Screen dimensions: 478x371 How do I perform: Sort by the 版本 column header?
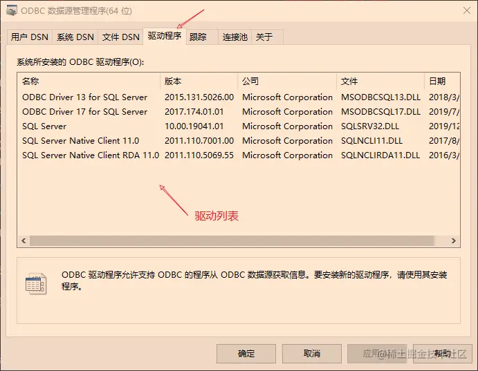pos(199,82)
